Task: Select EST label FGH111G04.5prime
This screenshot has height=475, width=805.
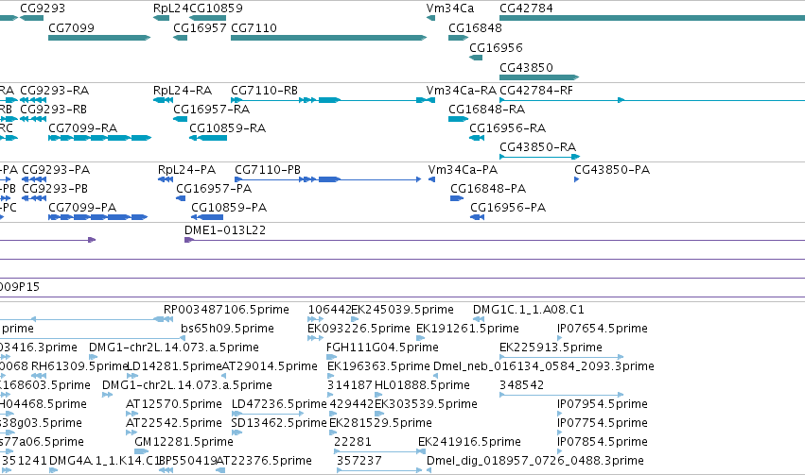Action: pyautogui.click(x=382, y=348)
